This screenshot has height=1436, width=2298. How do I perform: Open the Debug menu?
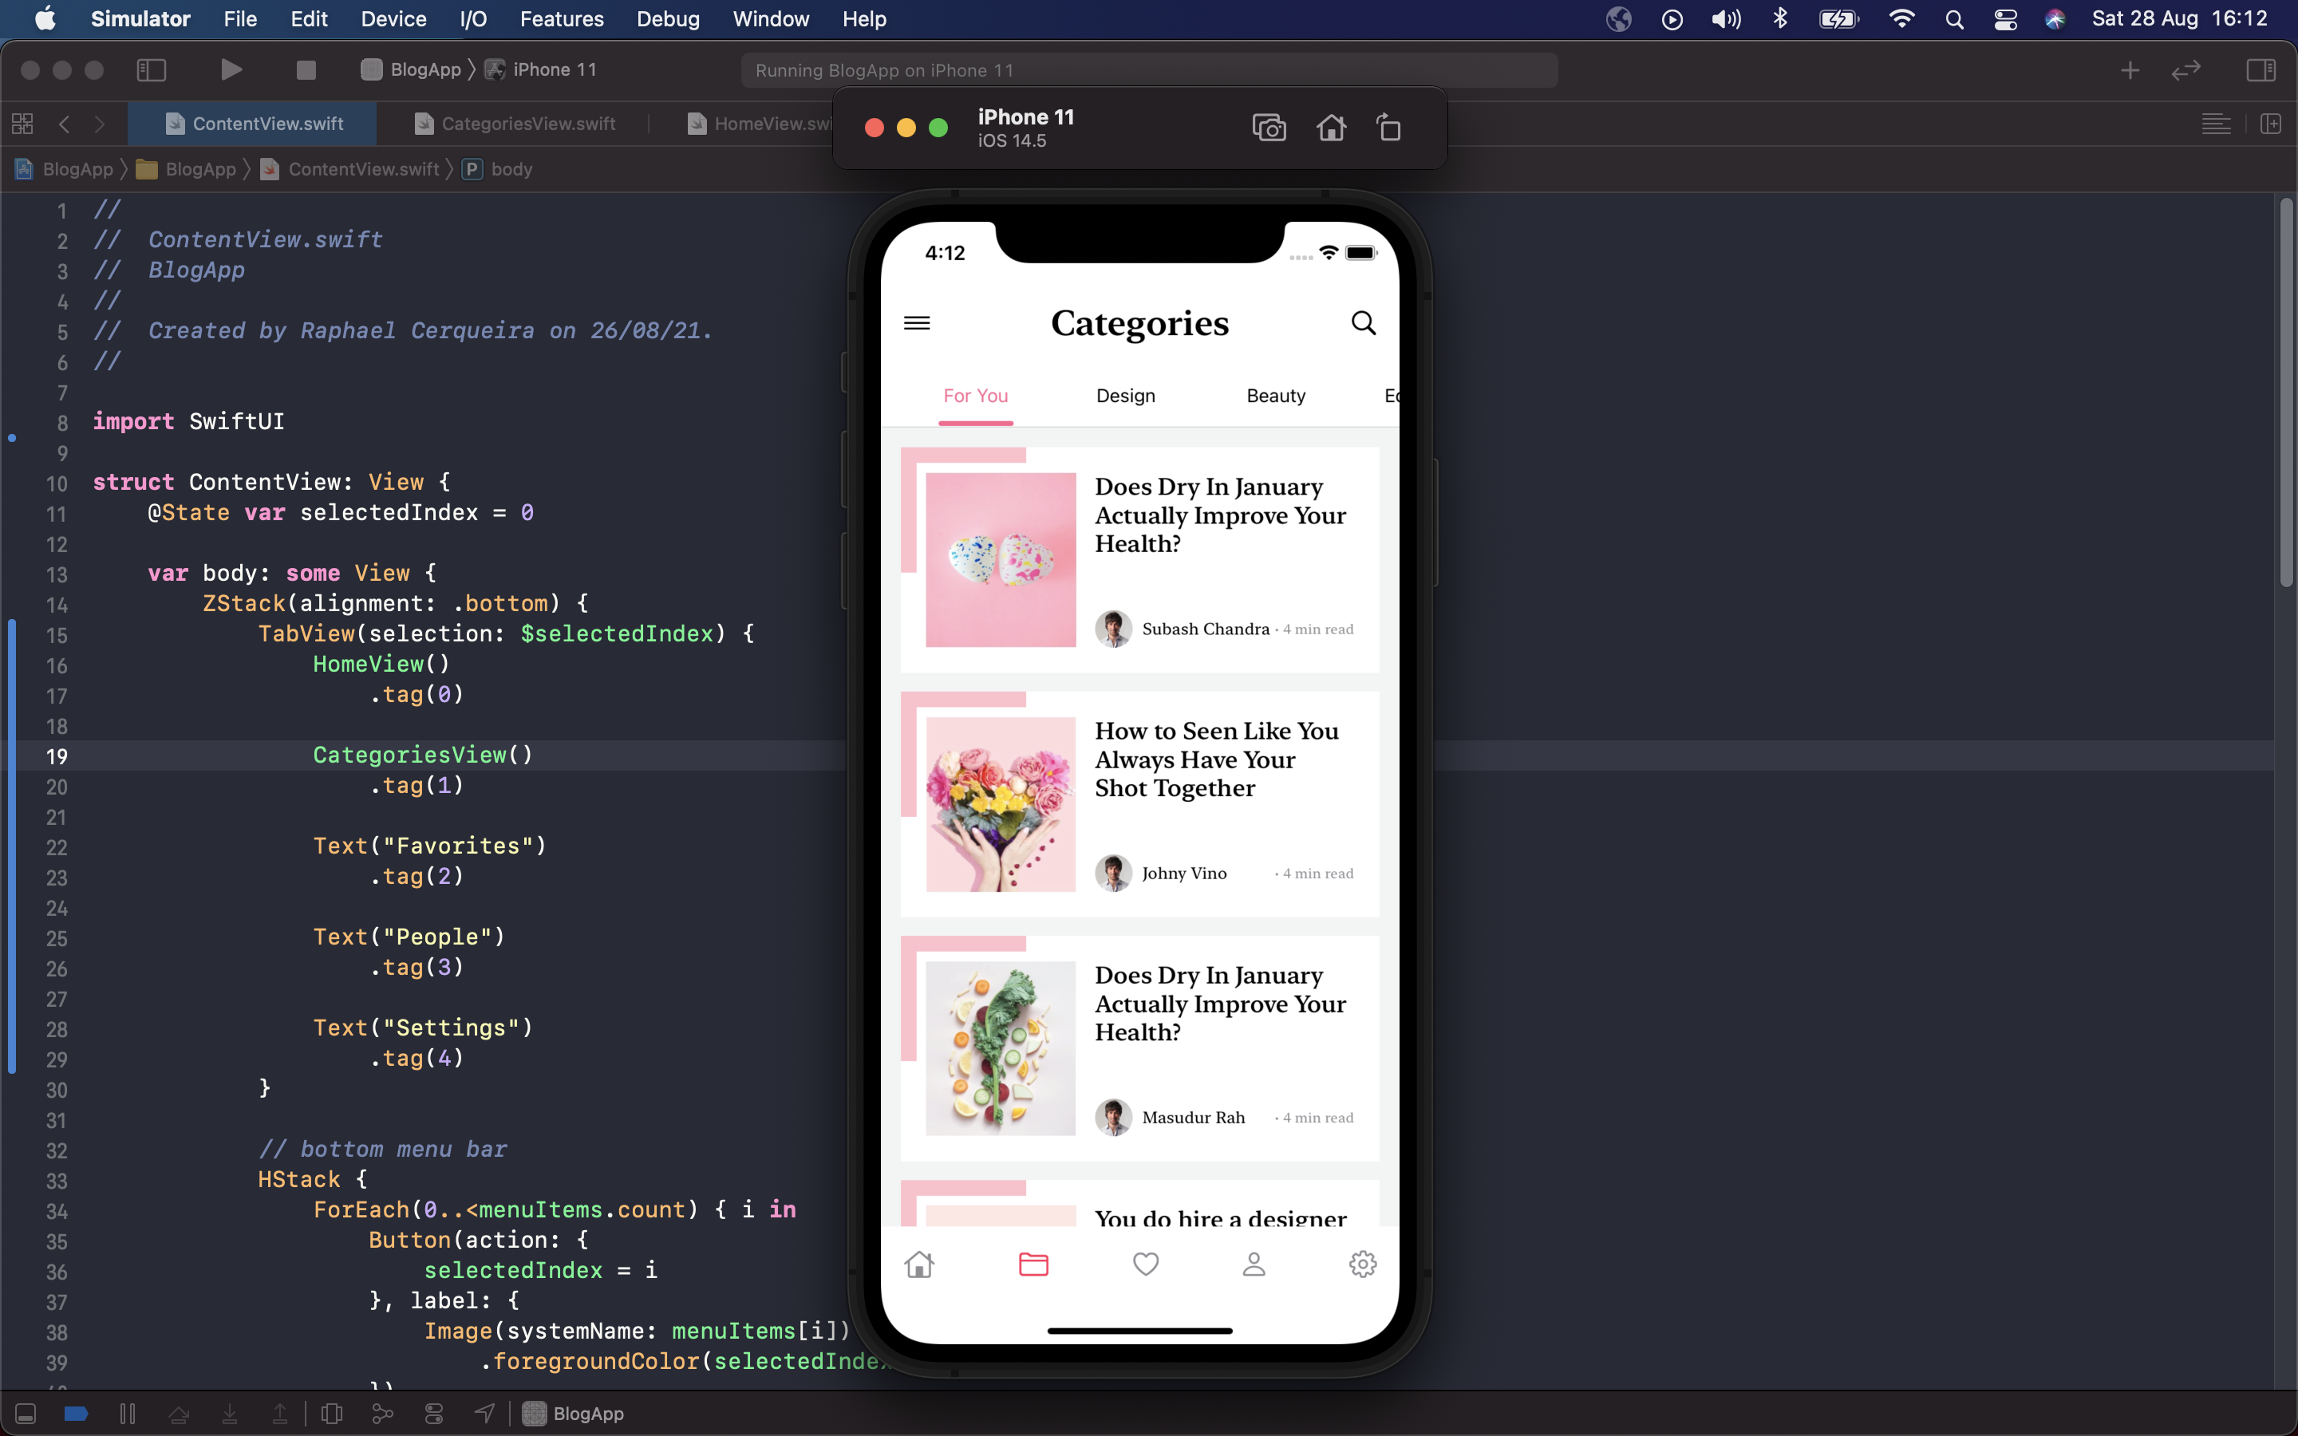point(668,19)
